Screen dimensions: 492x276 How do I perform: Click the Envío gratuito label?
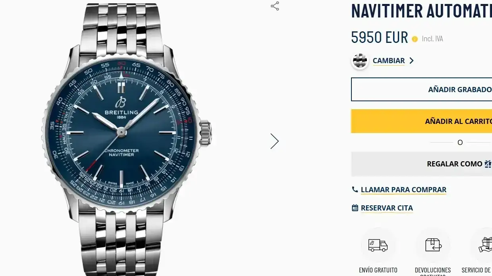[378, 270]
